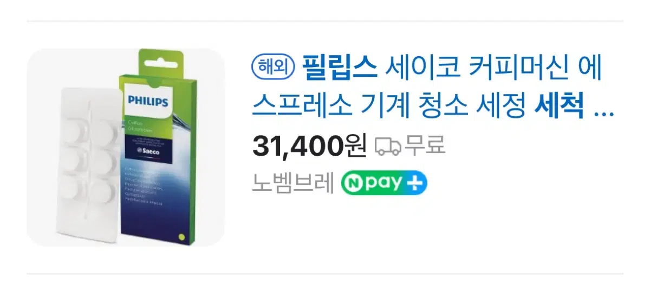The height and width of the screenshot is (286, 650).
Task: Open the 노벰브레 seller store link
Action: pyautogui.click(x=293, y=183)
